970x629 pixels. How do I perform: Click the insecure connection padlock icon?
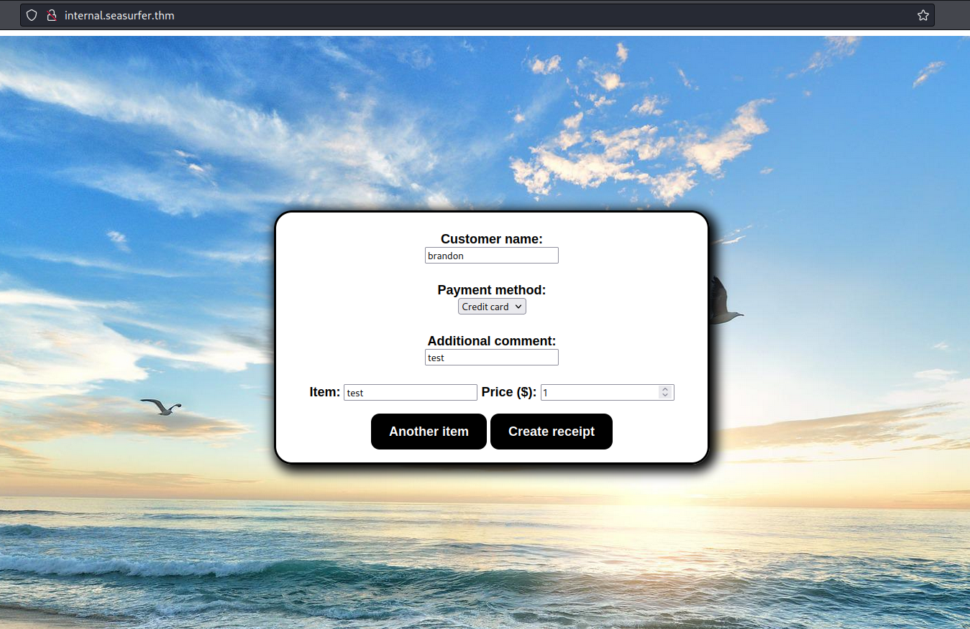point(51,15)
